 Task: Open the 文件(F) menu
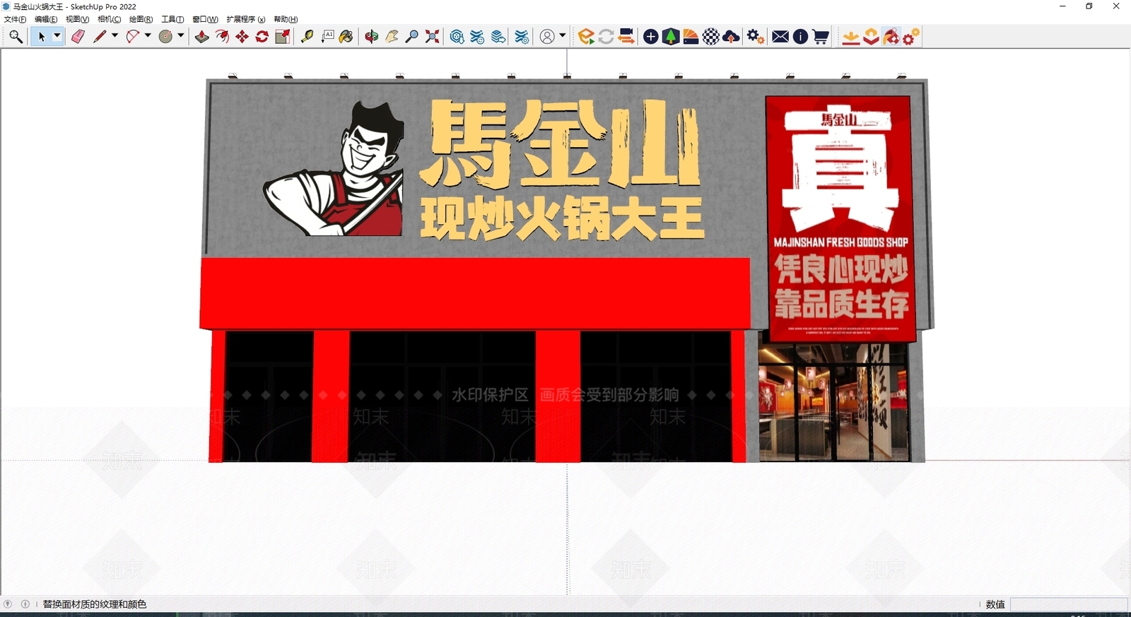[x=15, y=19]
